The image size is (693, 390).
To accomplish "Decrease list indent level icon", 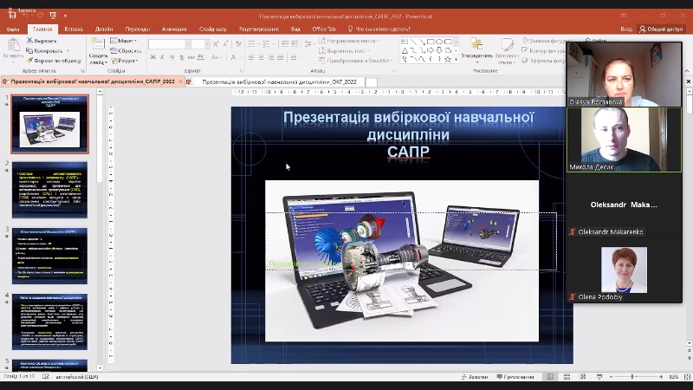I will tap(285, 44).
